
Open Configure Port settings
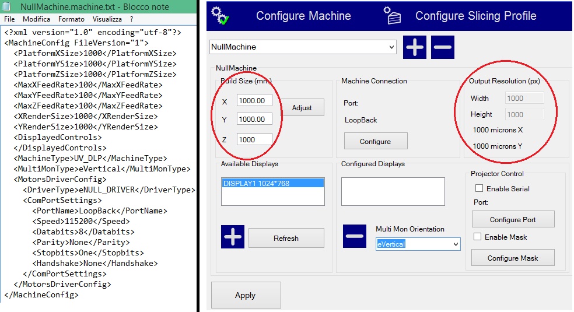click(513, 220)
